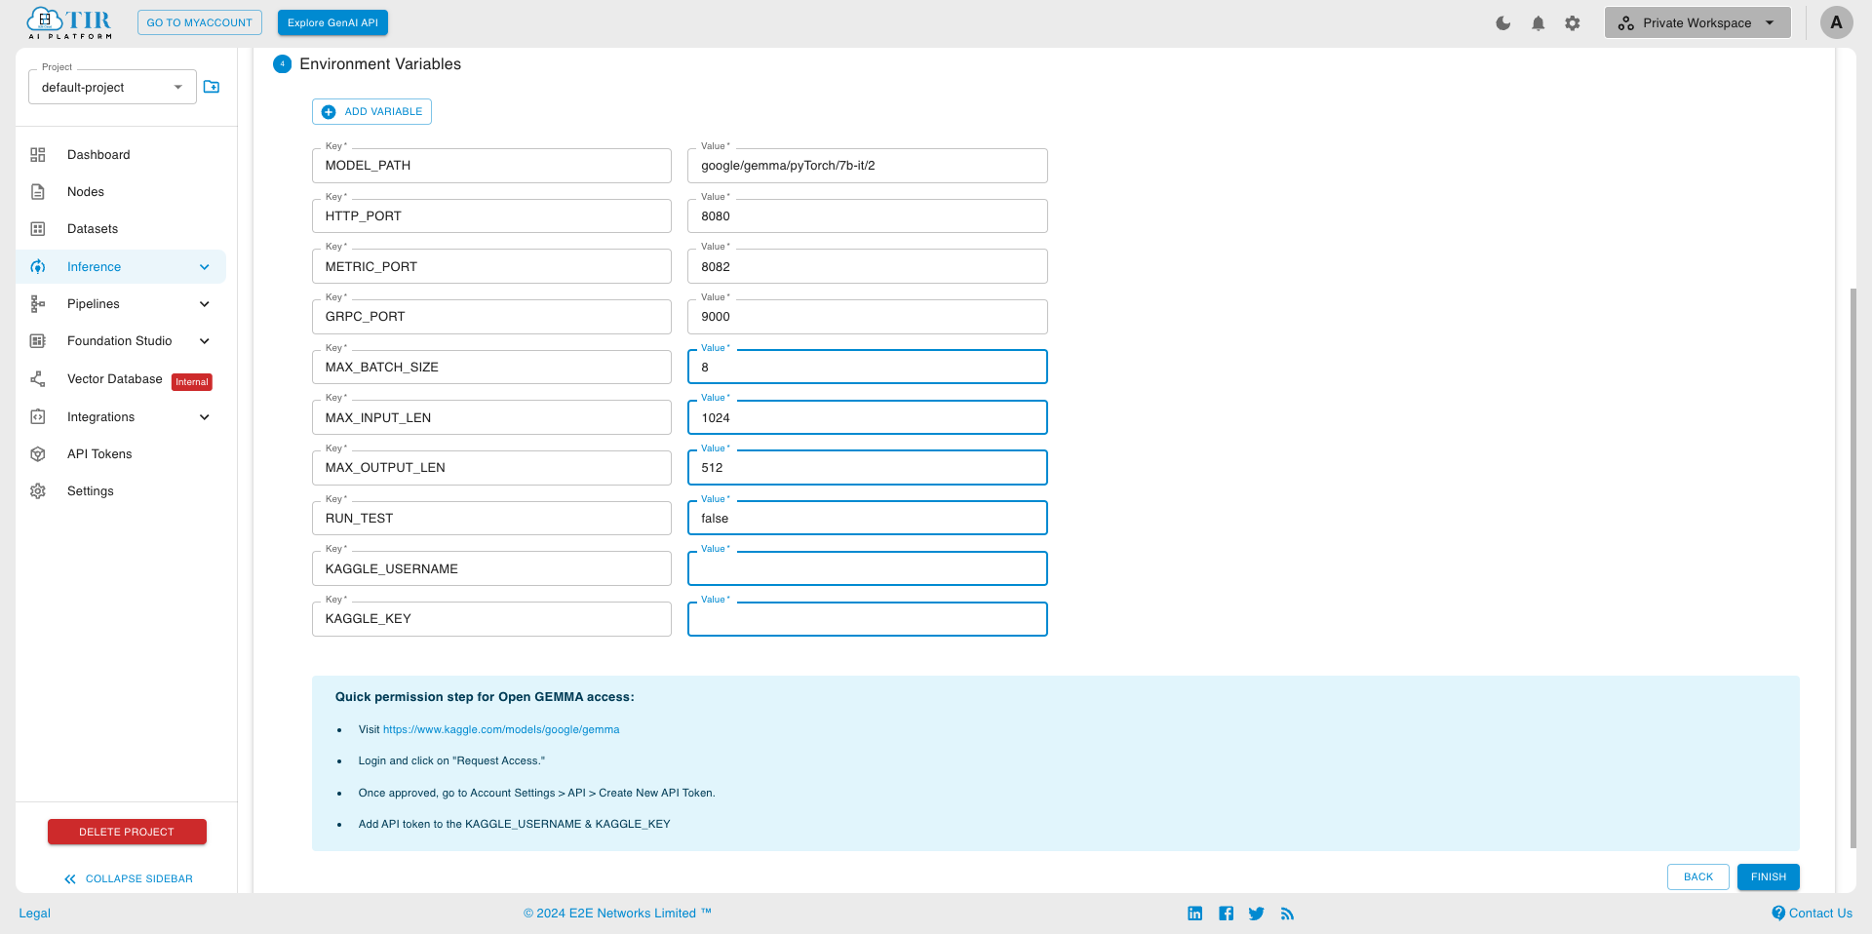The width and height of the screenshot is (1872, 934).
Task: Open the Facebook footer icon
Action: pos(1227,914)
